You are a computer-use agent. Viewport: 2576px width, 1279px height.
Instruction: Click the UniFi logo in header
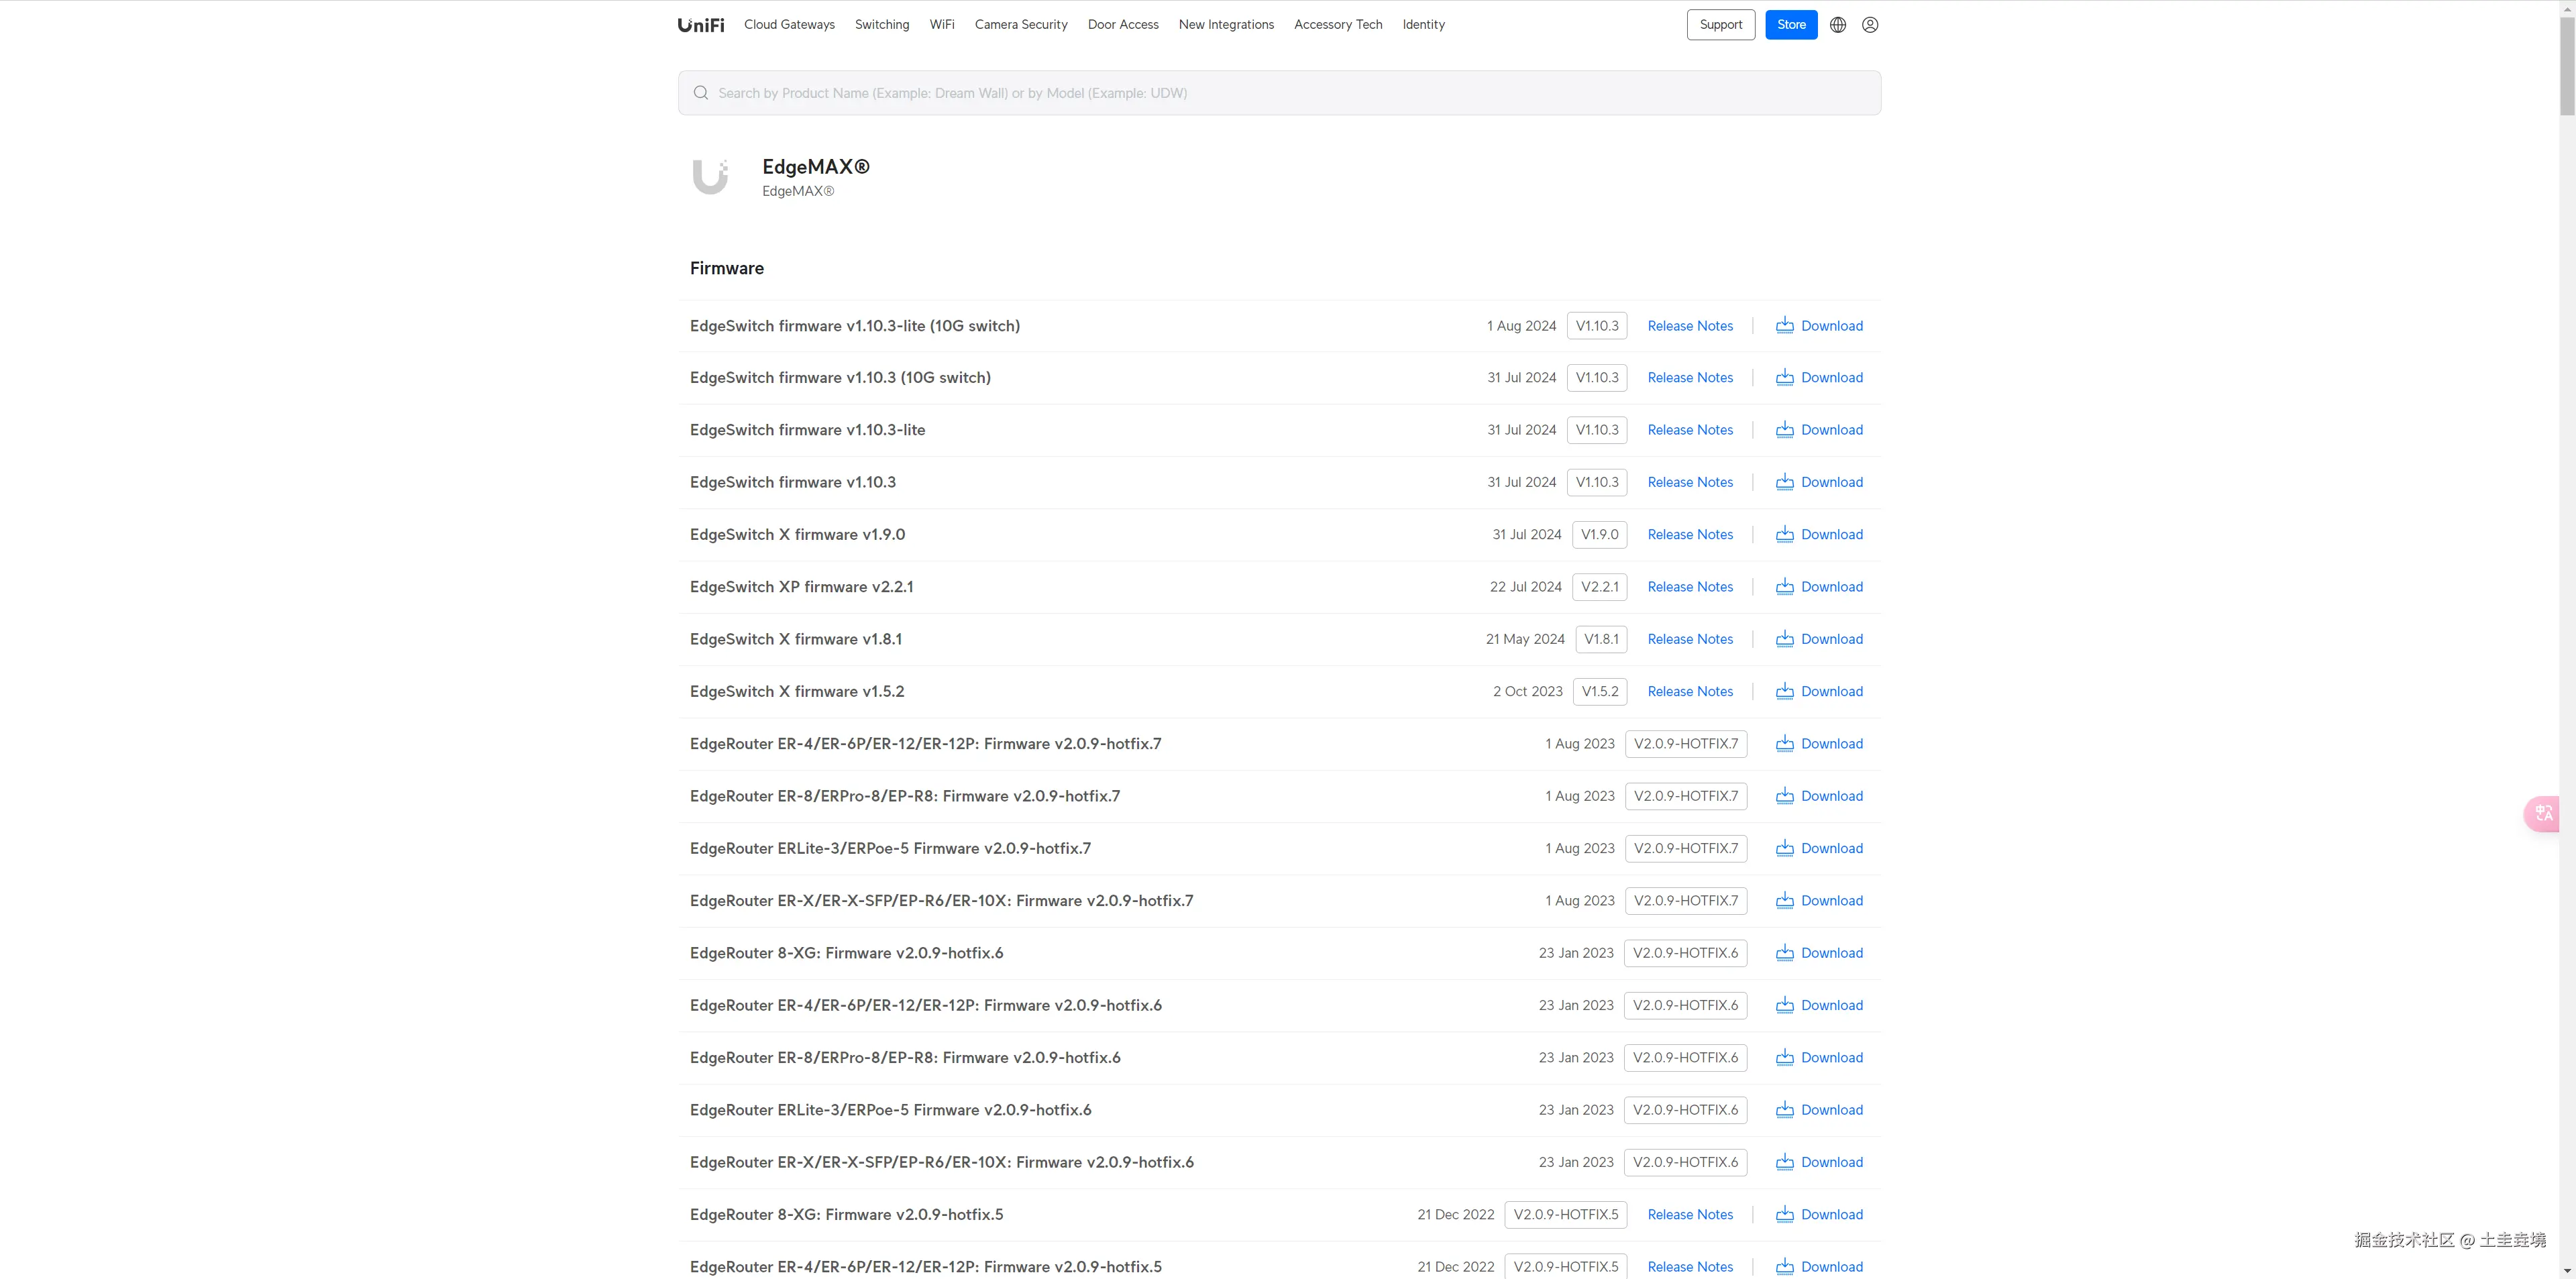[700, 25]
